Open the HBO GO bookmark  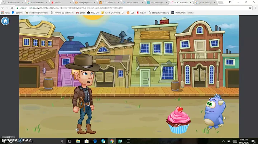[x=93, y=12]
